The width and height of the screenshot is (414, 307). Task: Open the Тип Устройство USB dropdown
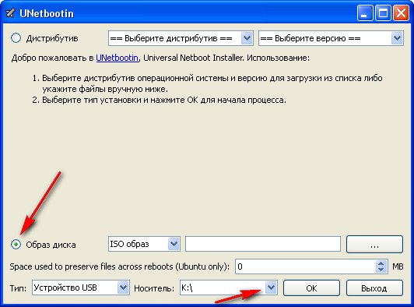click(81, 288)
